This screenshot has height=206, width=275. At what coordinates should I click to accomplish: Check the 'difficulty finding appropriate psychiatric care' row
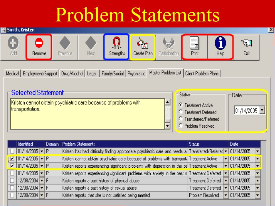(12, 151)
